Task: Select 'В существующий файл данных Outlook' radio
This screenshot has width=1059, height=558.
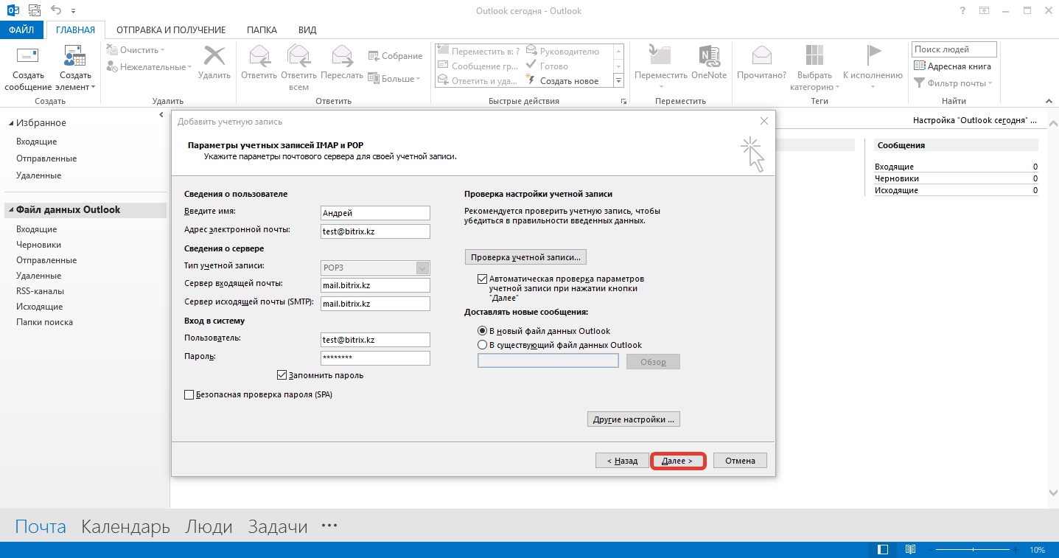Action: (x=483, y=345)
